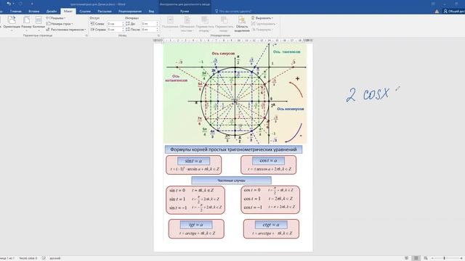
Task: Open the Ссылки ribbon tab
Action: 85,12
